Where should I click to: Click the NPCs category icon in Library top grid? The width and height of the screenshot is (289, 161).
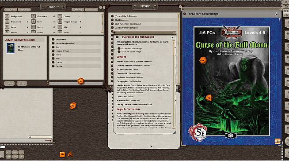click(60, 27)
